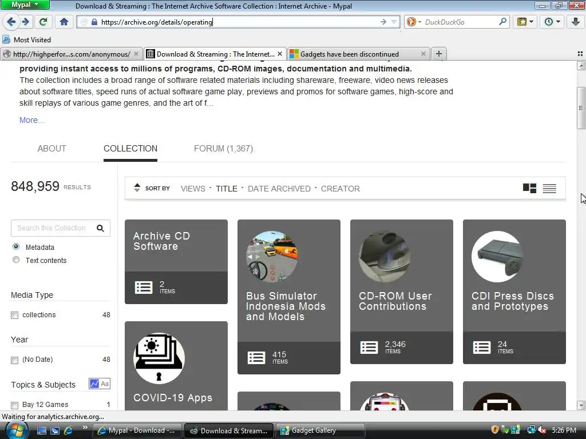
Task: Open the browser home page
Action: click(64, 22)
